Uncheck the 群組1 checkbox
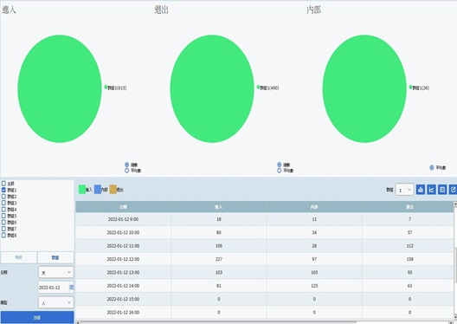 pyautogui.click(x=3, y=190)
